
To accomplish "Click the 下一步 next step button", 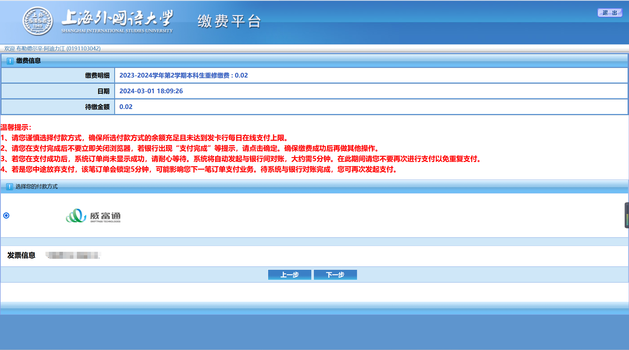I will pyautogui.click(x=335, y=275).
